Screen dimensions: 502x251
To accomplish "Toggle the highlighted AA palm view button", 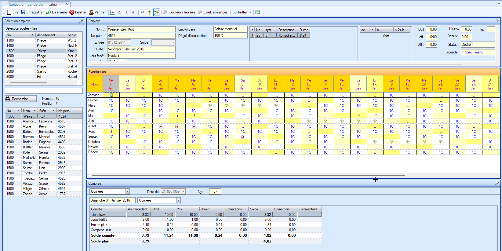I will (157, 12).
